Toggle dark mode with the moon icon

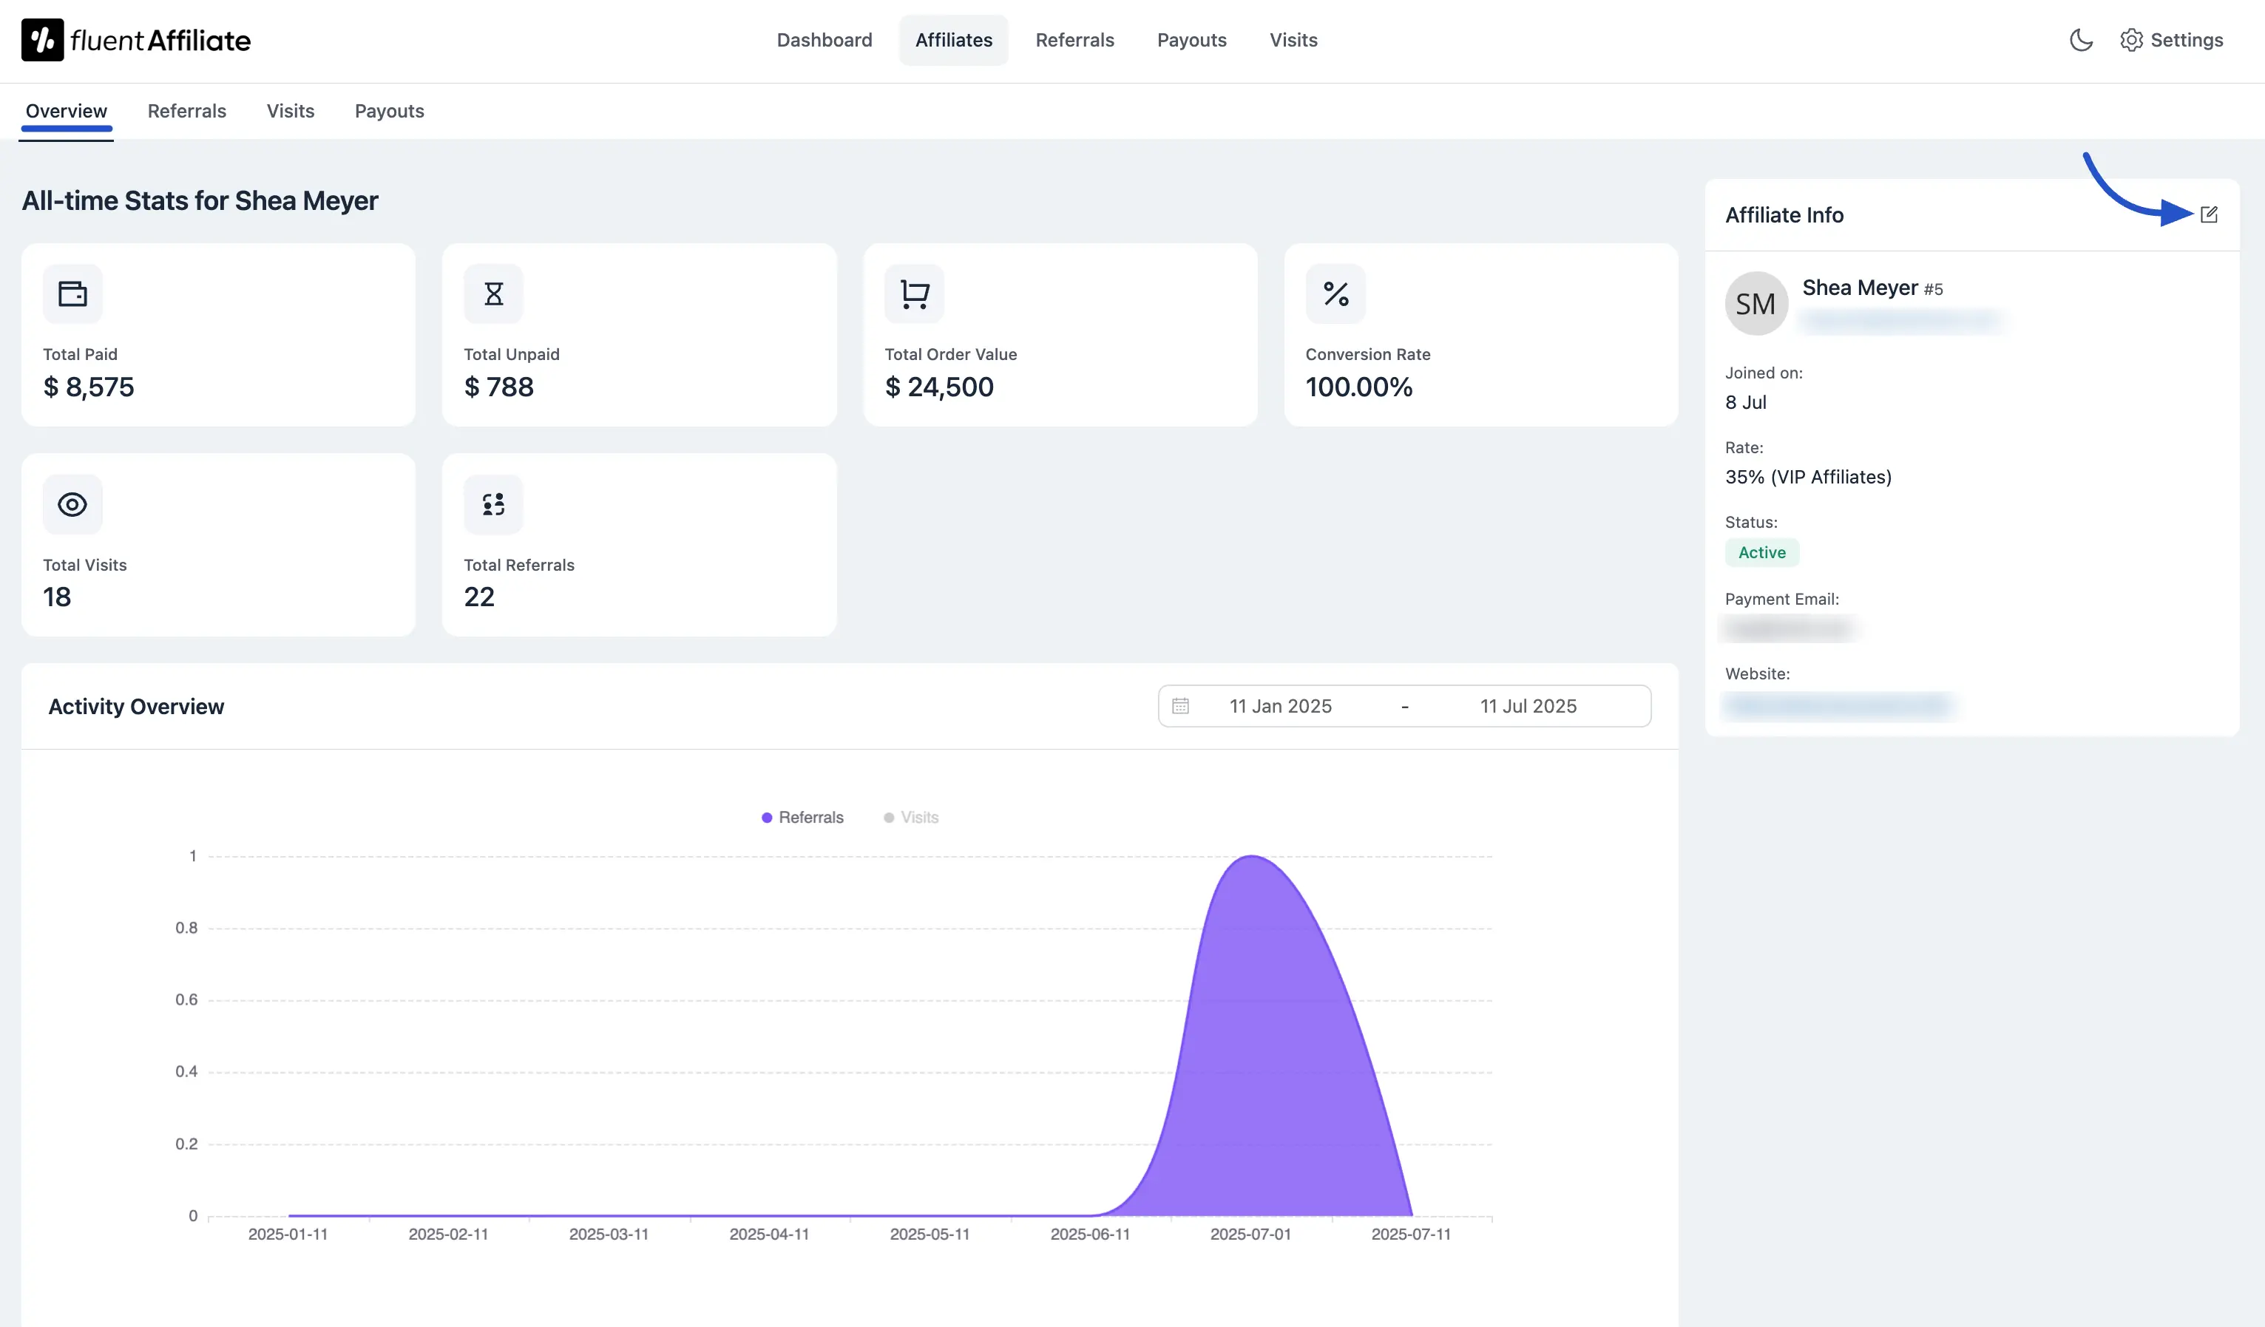[x=2082, y=39]
